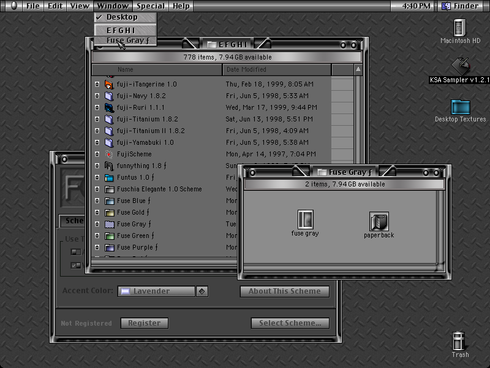Click the accent color diamond picker button

(202, 291)
